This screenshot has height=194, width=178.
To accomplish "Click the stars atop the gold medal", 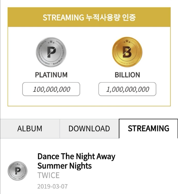I will click(127, 41).
